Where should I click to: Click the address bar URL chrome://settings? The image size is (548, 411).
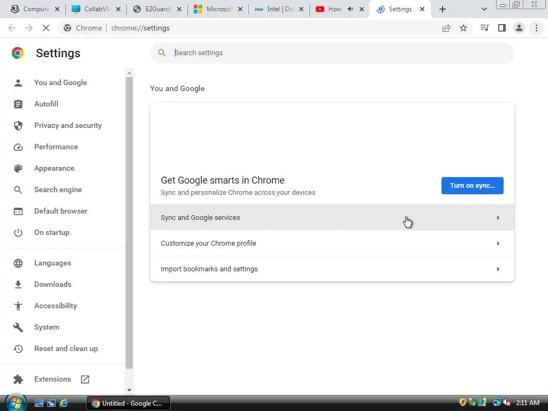[x=140, y=28]
